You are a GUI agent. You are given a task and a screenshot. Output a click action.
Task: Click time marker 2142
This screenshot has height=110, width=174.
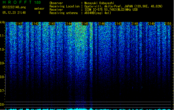point(35,24)
